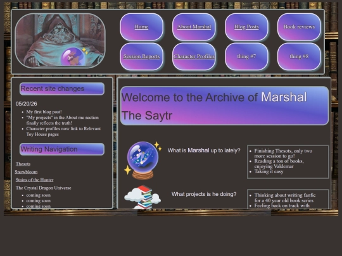Open the Snowbloom writing link
The image size is (342, 256).
(26, 172)
